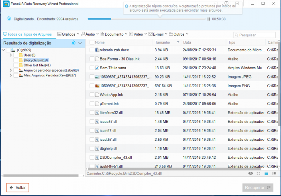The height and width of the screenshot is (196, 281).
Task: Expand Mais Arquivos Perdidos(Raw) node
Action: click(x=11, y=75)
